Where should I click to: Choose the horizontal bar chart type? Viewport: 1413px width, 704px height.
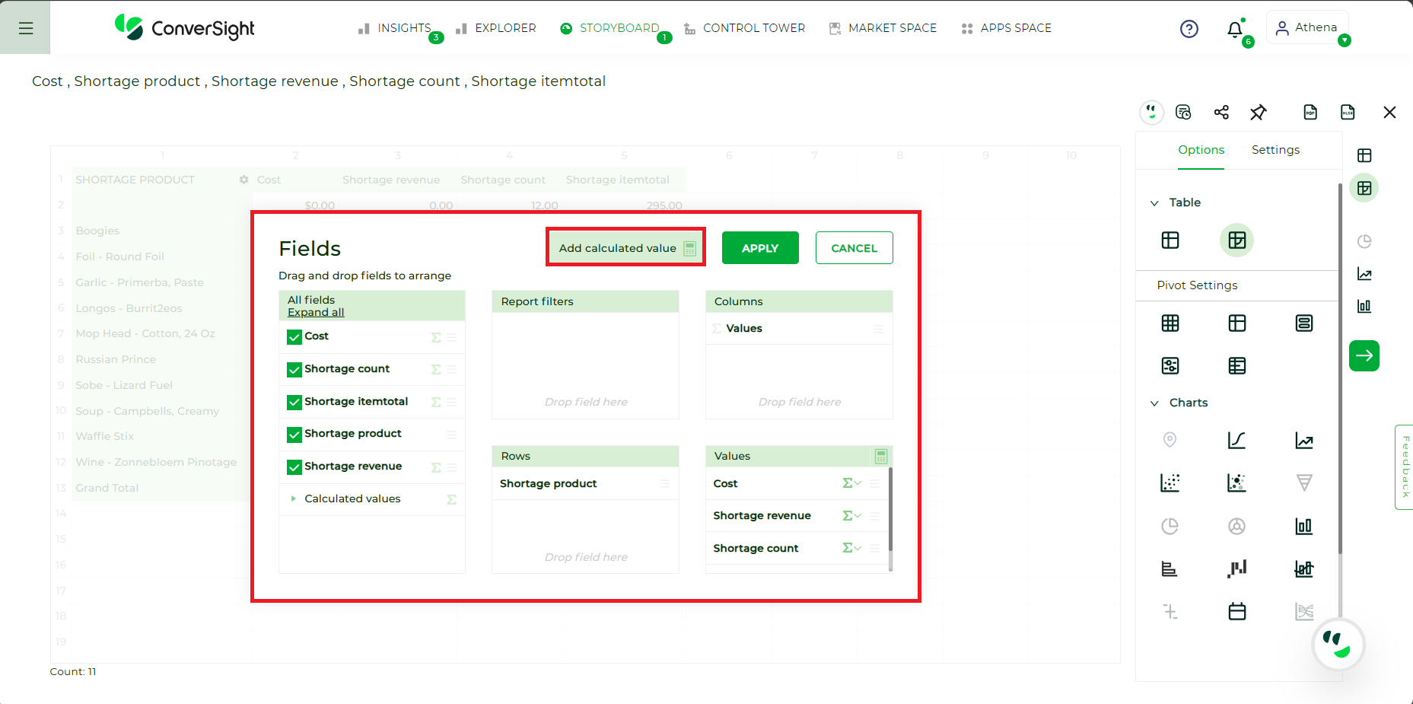point(1170,569)
